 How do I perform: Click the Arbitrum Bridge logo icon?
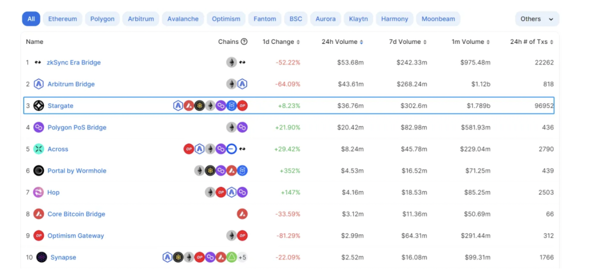pos(39,84)
